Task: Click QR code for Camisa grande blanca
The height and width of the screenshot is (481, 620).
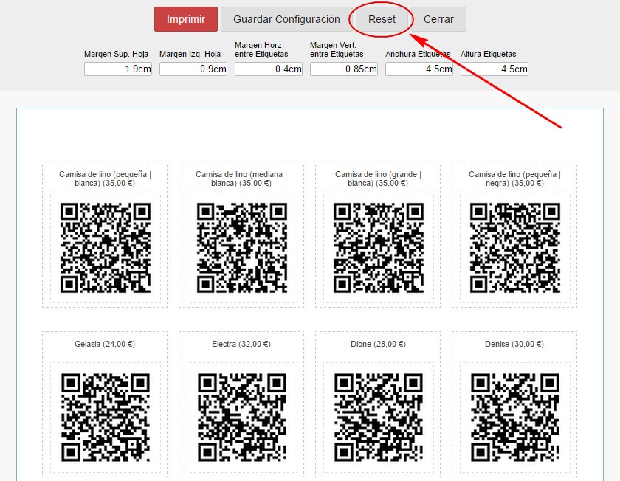Action: [x=379, y=248]
